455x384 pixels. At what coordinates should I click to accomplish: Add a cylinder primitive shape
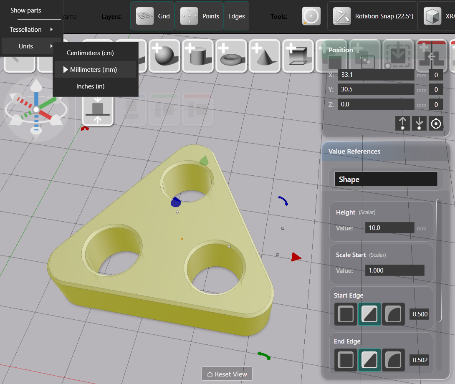tap(197, 56)
